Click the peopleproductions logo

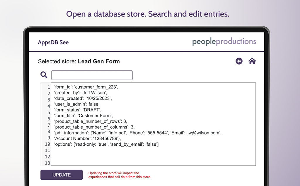pyautogui.click(x=224, y=42)
